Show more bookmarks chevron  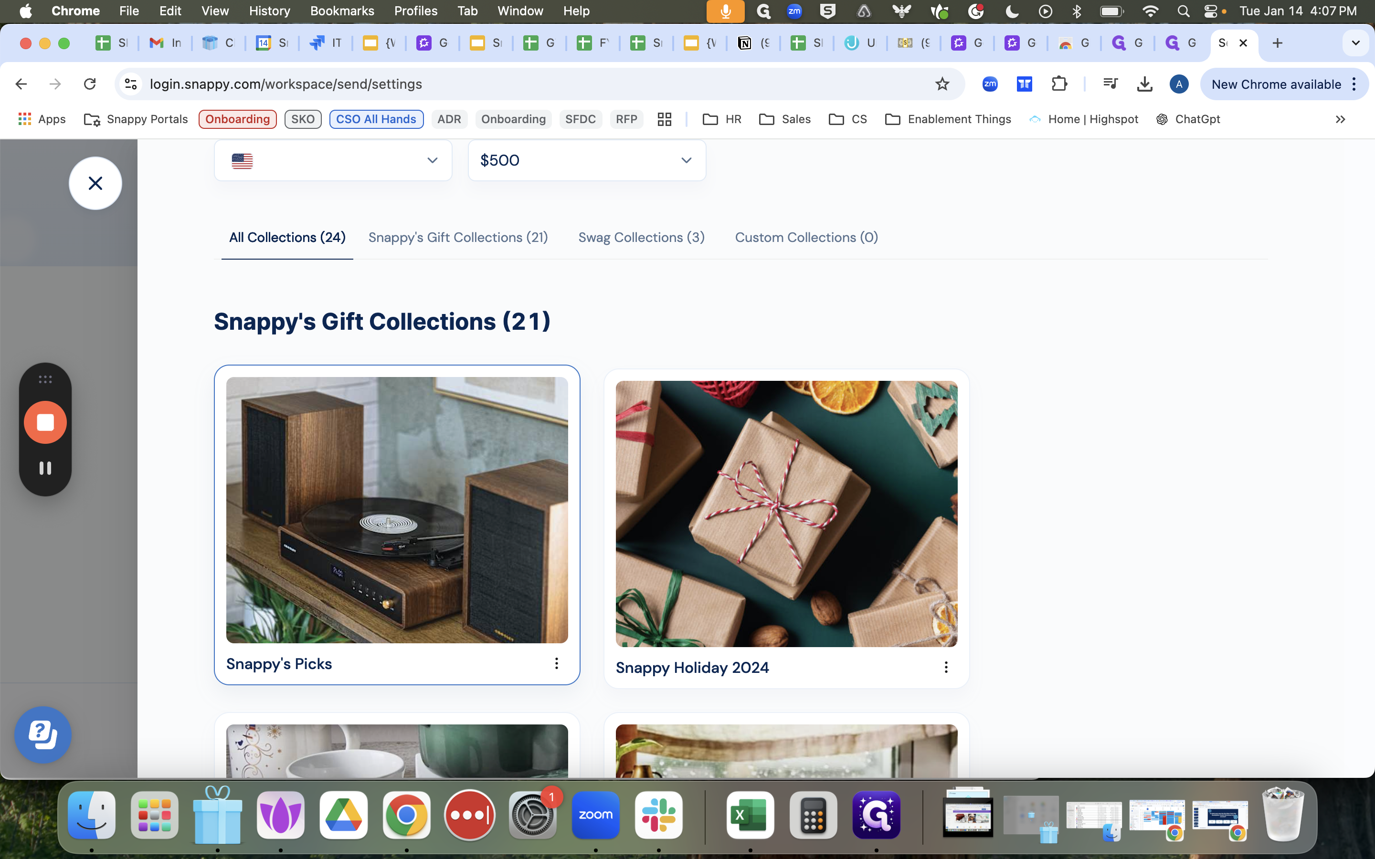(1340, 119)
